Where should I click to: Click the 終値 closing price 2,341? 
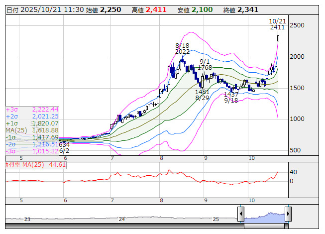pyautogui.click(x=249, y=9)
